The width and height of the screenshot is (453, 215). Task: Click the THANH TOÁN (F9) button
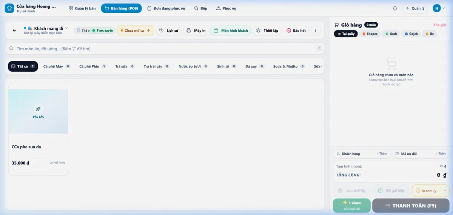(411, 206)
